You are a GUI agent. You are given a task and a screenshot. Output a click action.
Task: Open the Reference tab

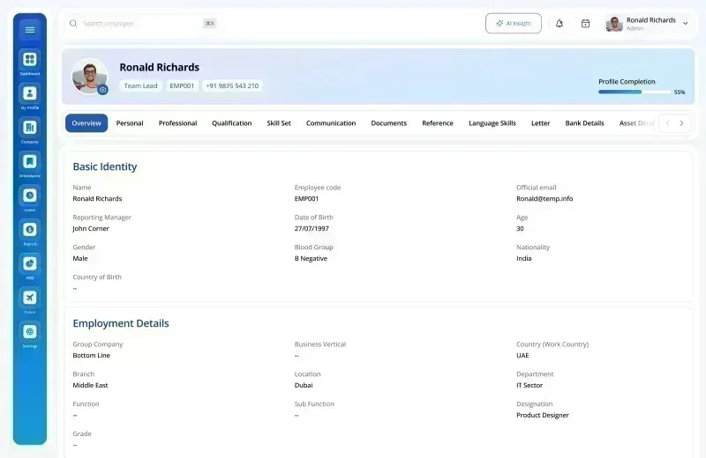point(438,123)
